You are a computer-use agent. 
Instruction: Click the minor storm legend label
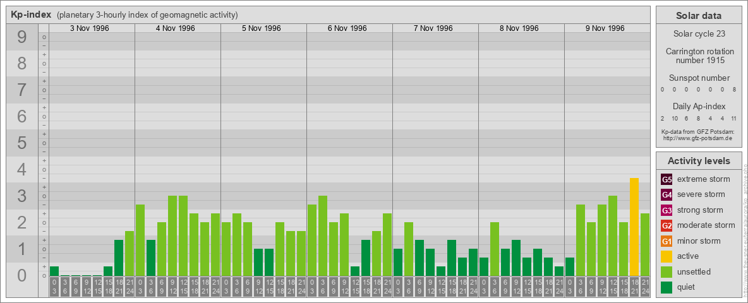coord(699,241)
